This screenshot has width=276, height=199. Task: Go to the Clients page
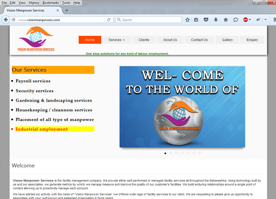tap(144, 40)
